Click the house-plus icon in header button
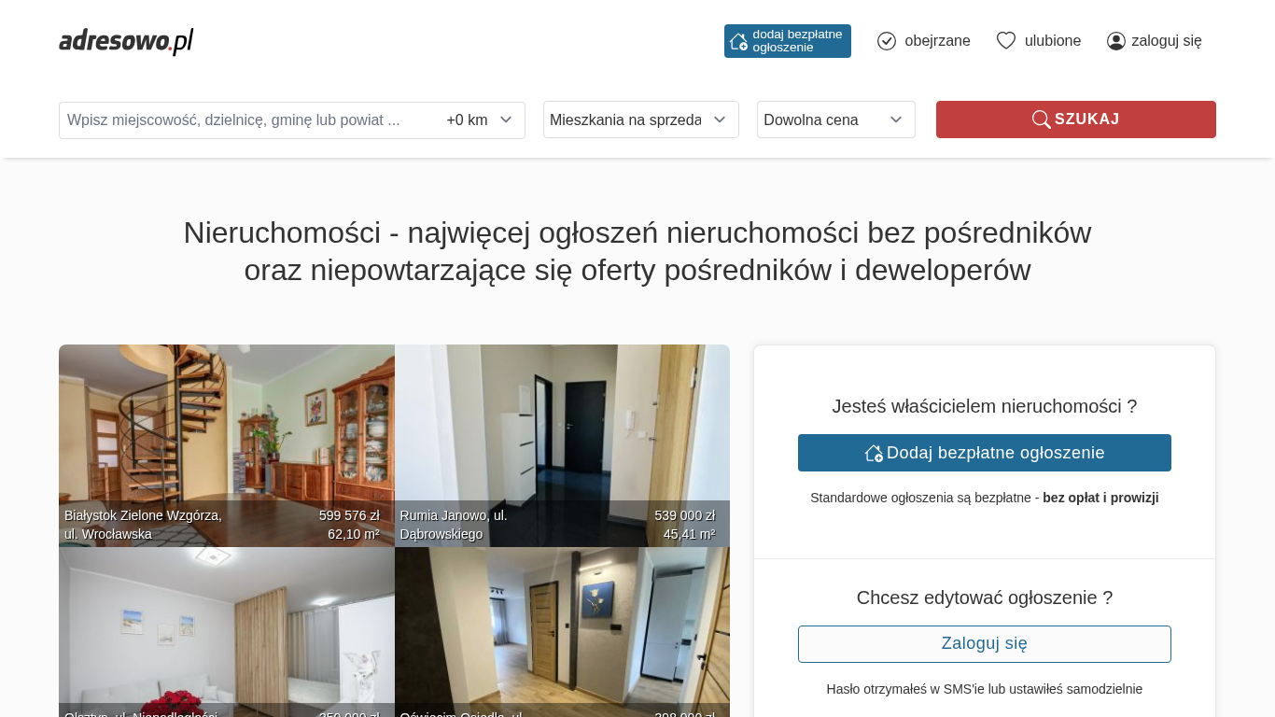1275x717 pixels. click(x=738, y=41)
